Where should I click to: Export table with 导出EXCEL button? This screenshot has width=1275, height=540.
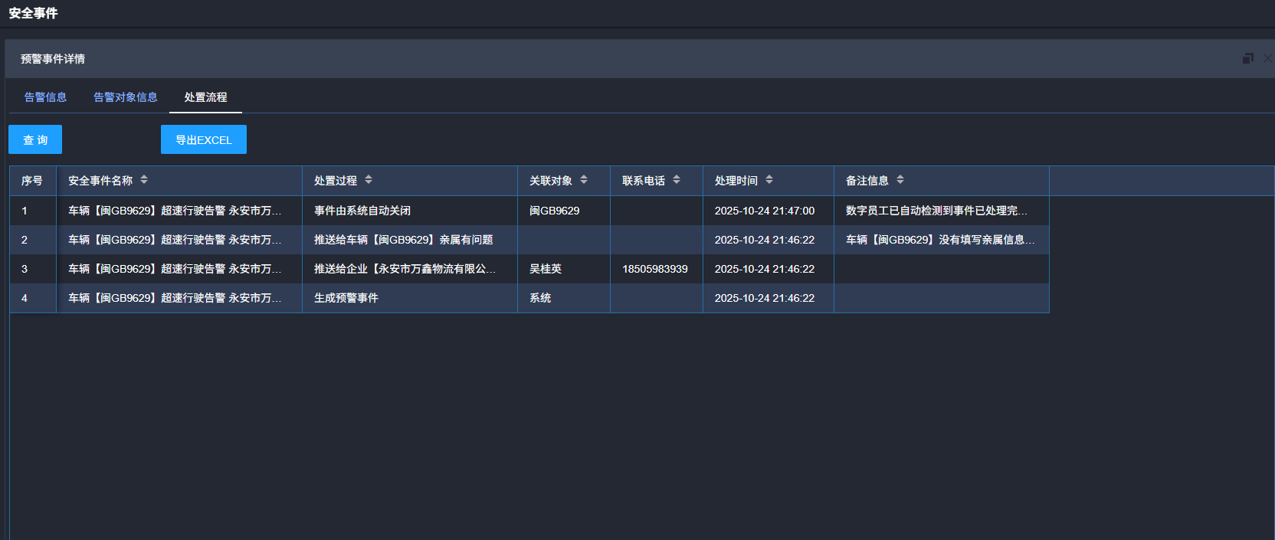(204, 140)
